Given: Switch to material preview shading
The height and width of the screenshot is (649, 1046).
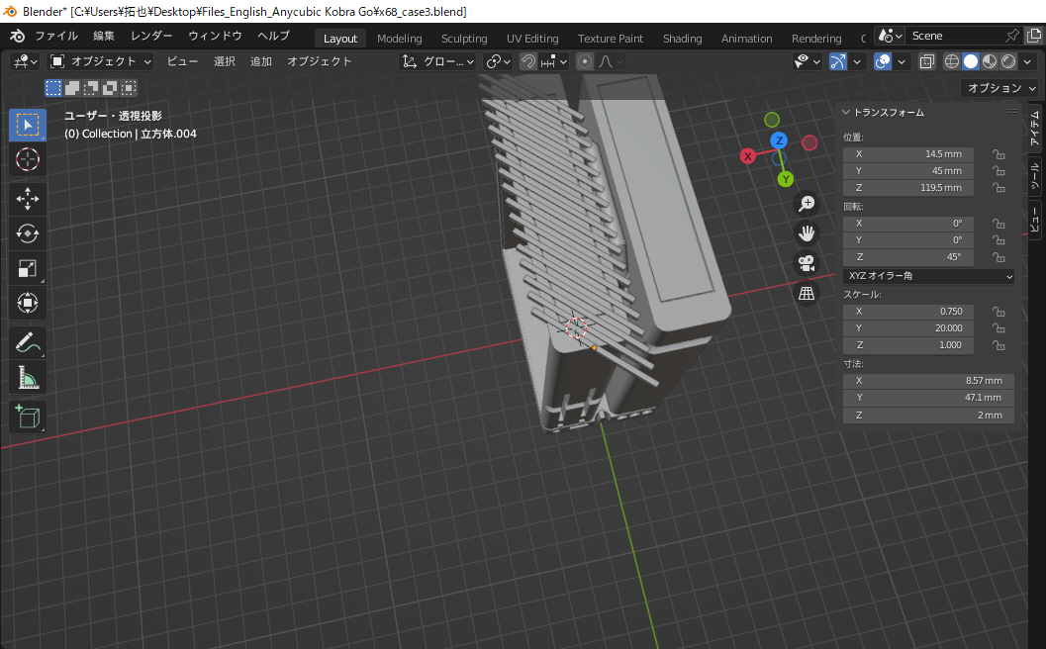Looking at the screenshot, I should pos(990,61).
